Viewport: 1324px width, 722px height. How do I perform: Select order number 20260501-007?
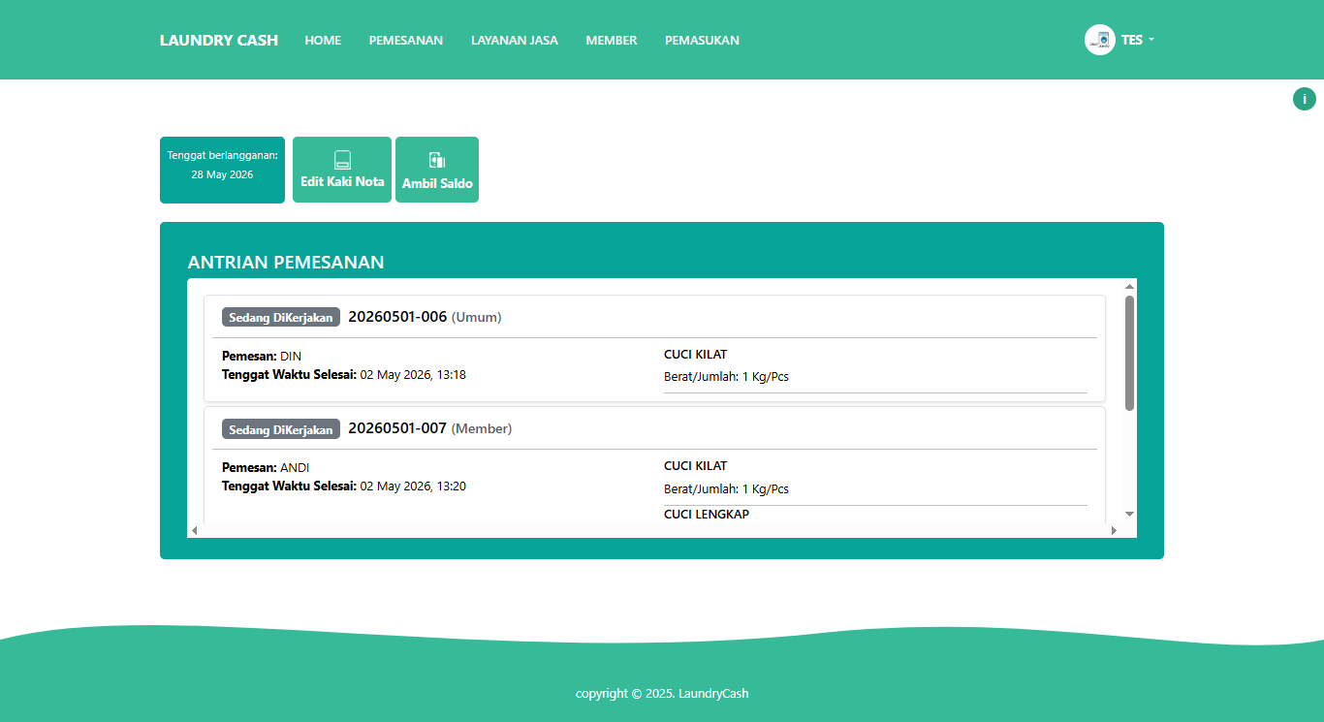pos(397,427)
